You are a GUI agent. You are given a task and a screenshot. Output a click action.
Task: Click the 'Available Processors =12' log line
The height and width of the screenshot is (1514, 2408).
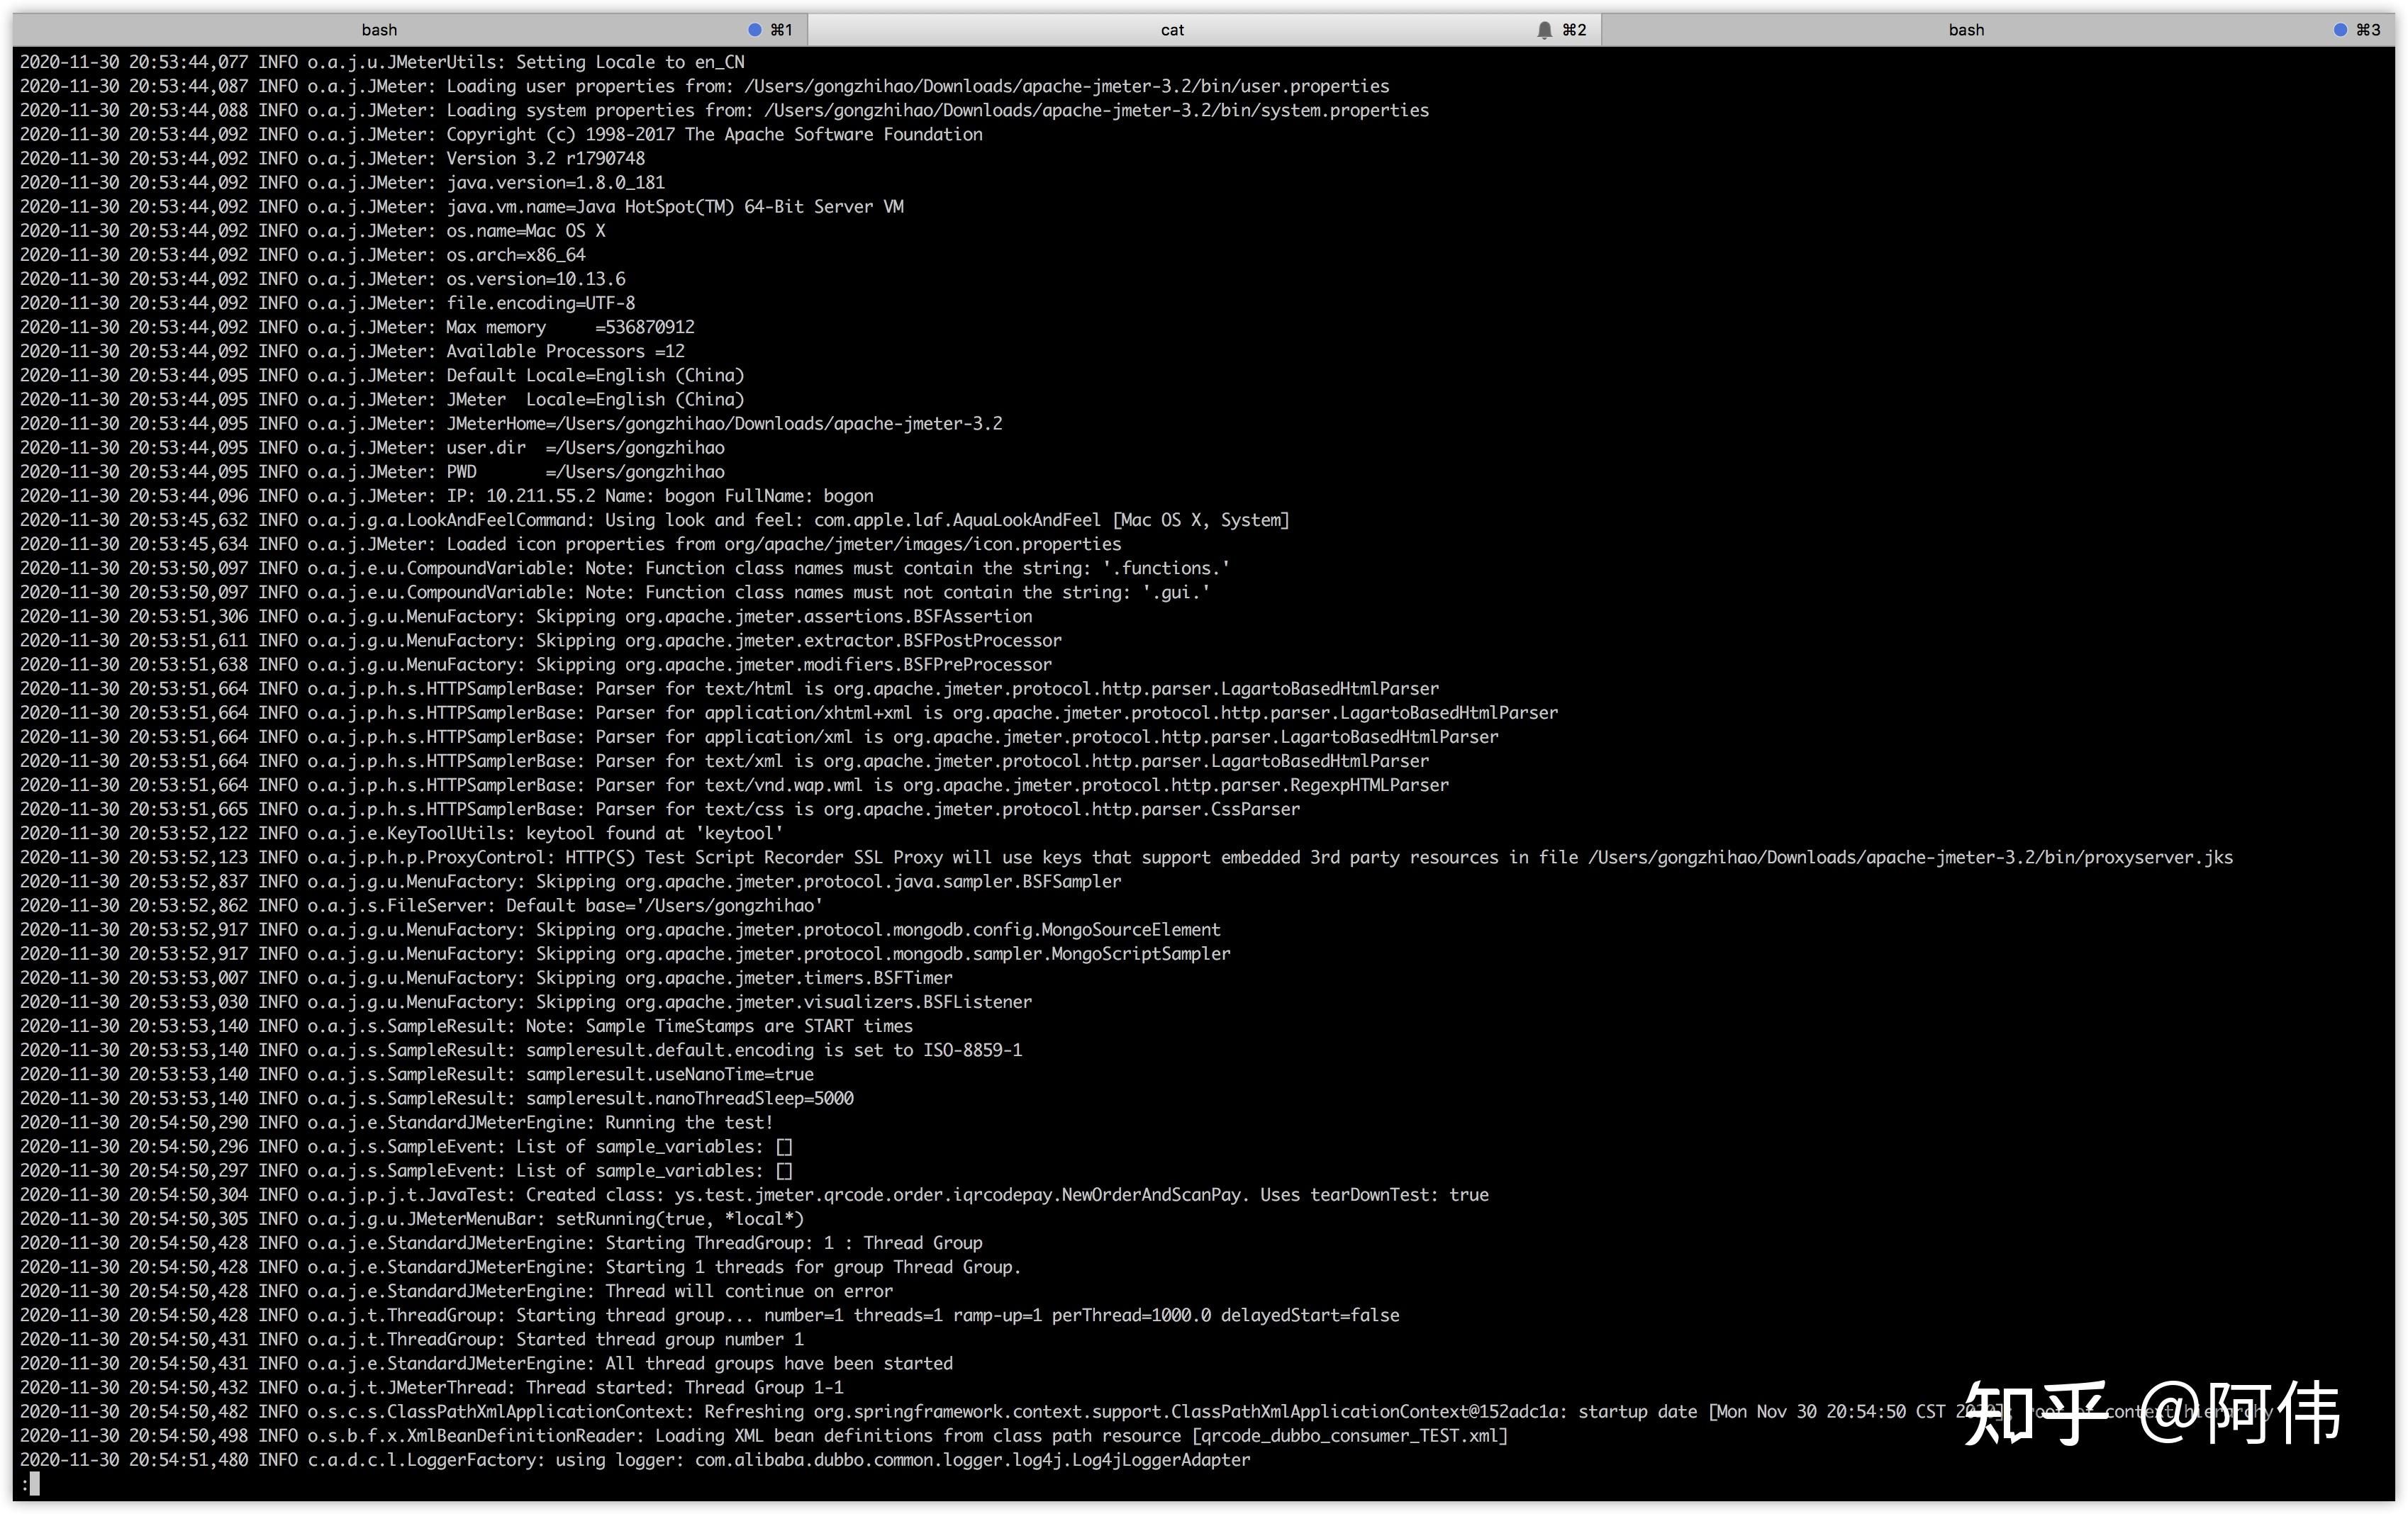[x=352, y=351]
